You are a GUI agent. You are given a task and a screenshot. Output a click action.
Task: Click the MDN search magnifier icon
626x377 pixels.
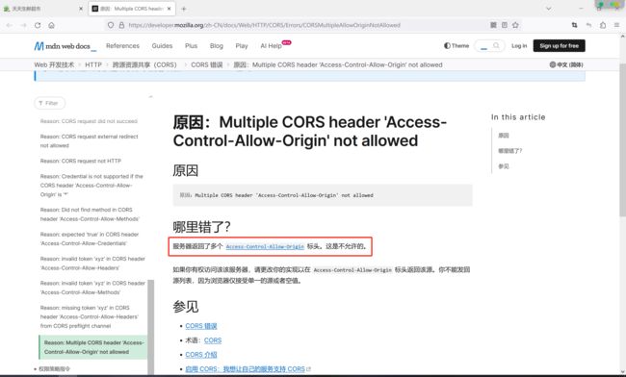(496, 46)
